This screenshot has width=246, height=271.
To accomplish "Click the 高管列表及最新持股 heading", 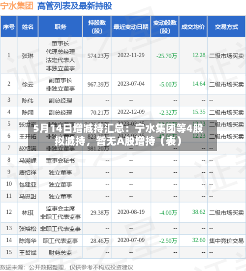I will [x=75, y=6].
